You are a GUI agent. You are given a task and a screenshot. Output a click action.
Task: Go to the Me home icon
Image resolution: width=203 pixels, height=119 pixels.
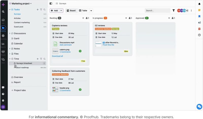point(3,20)
